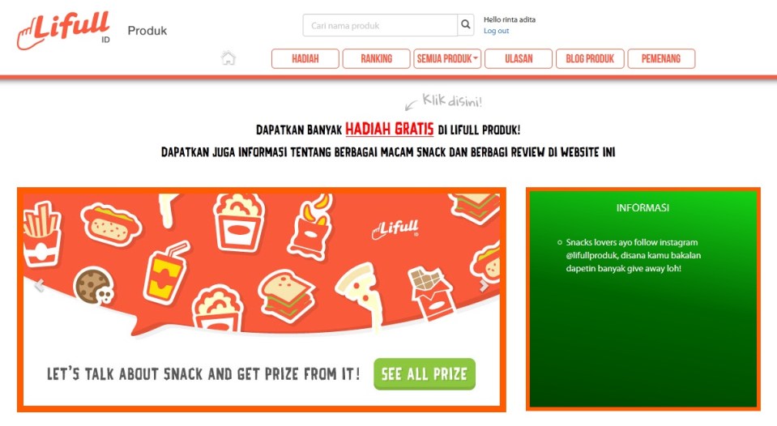Click the french fries illustration in the banner
The height and width of the screenshot is (426, 777).
pos(42,232)
